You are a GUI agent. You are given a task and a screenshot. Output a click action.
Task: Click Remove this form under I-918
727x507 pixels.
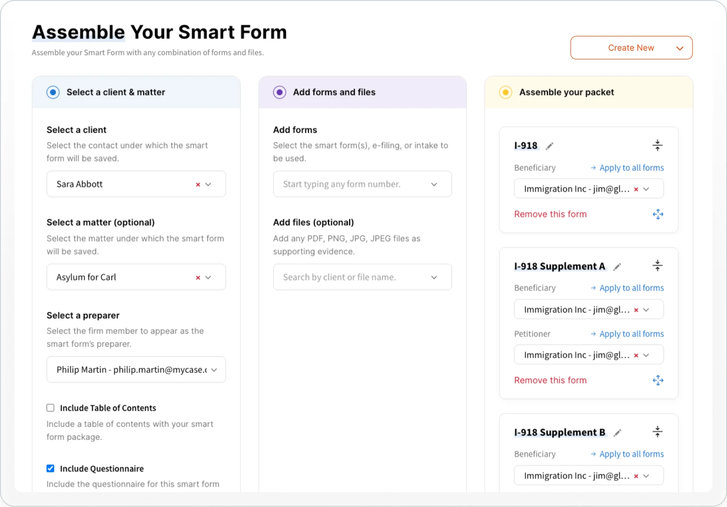tap(550, 214)
